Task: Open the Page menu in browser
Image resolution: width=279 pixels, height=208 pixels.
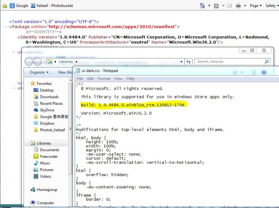Action: pyautogui.click(x=255, y=6)
